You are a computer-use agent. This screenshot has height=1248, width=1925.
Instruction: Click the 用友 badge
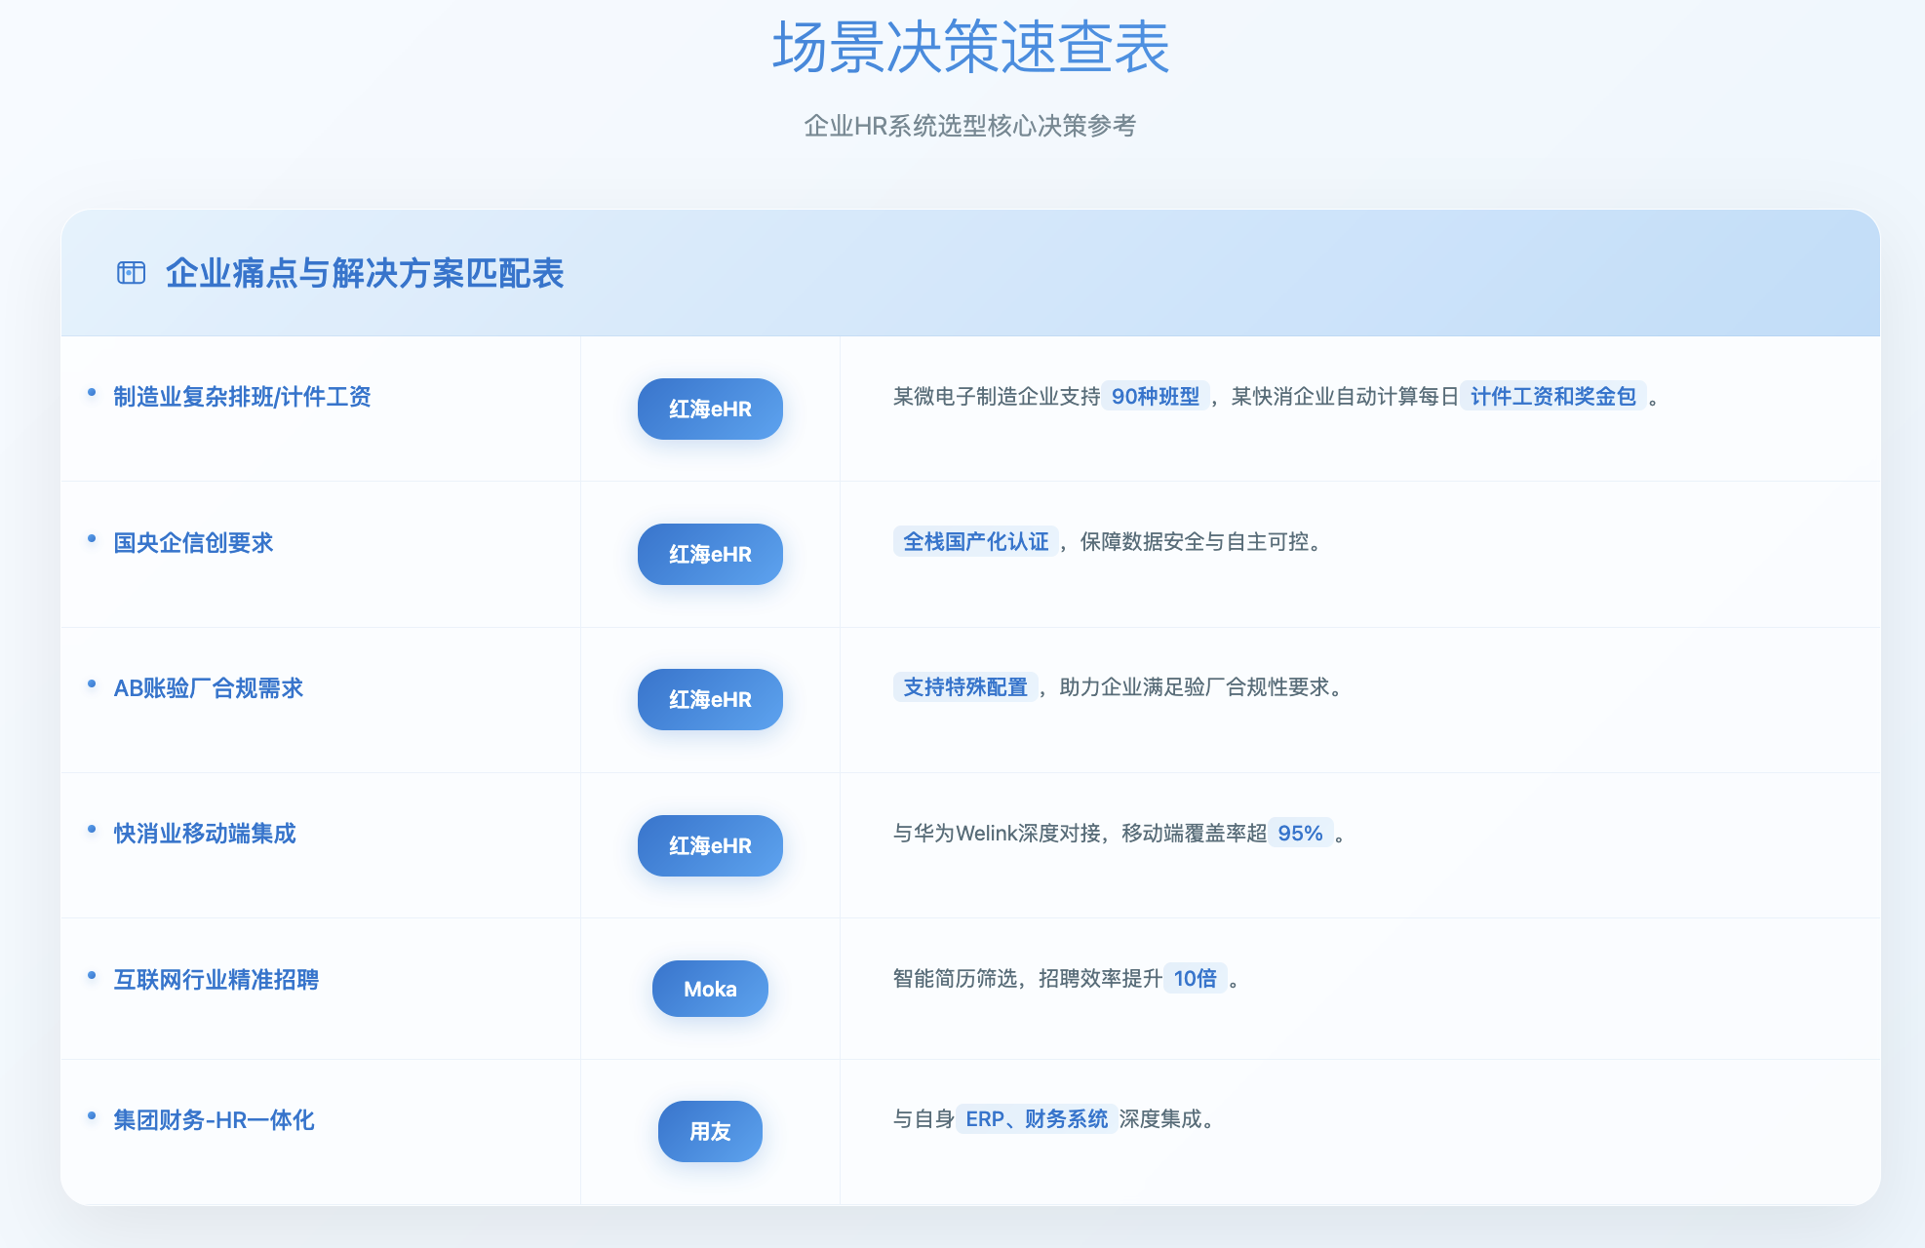710,1131
